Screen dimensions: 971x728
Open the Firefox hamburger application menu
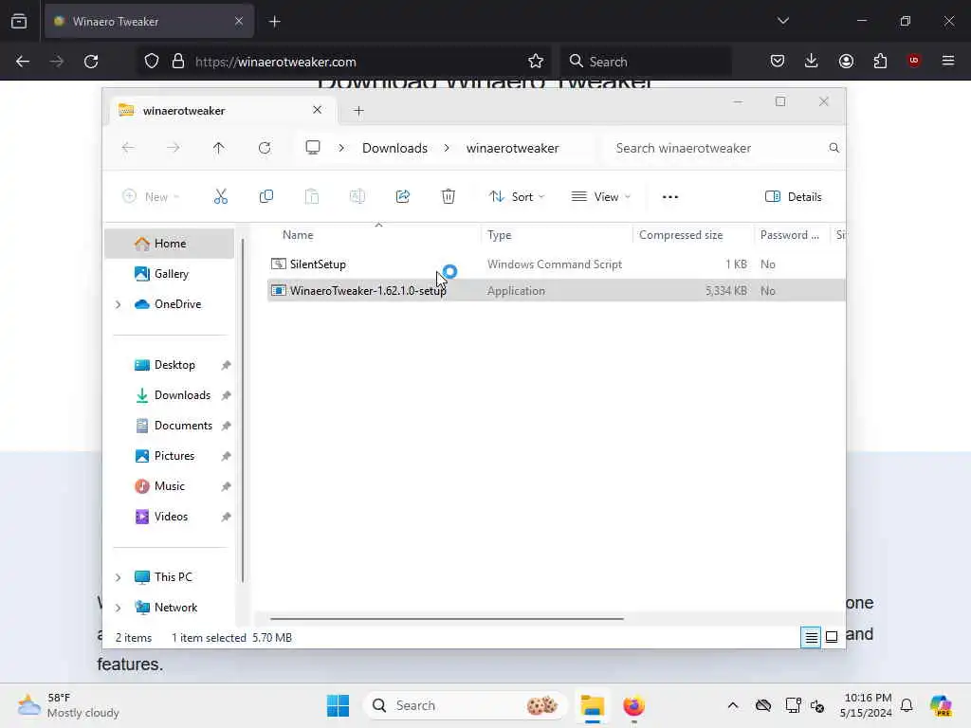pyautogui.click(x=948, y=61)
